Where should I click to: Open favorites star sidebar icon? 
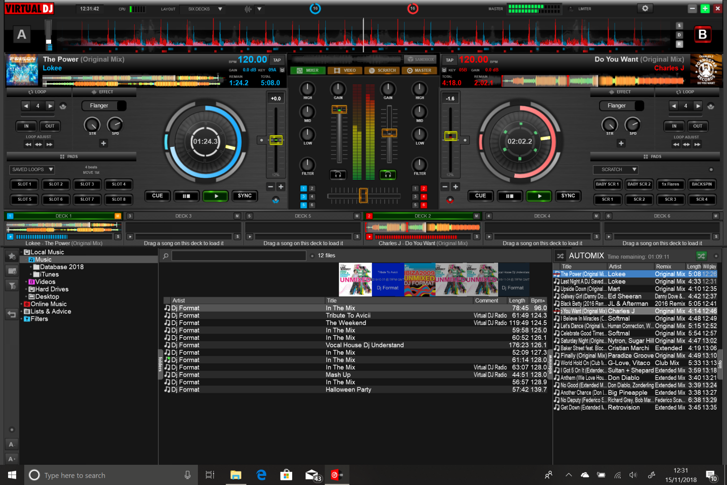point(12,256)
